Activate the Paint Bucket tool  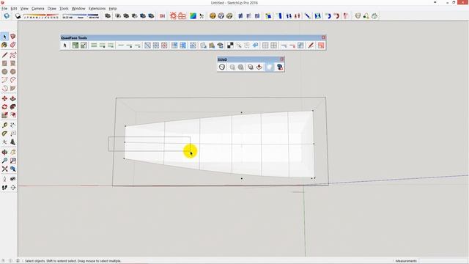4,45
